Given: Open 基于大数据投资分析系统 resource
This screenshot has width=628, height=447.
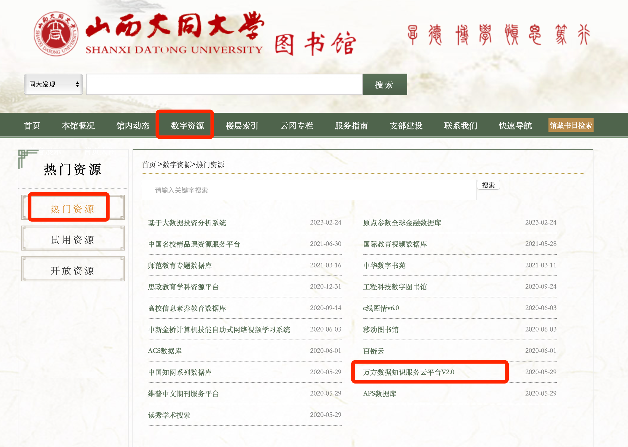Looking at the screenshot, I should click(187, 223).
